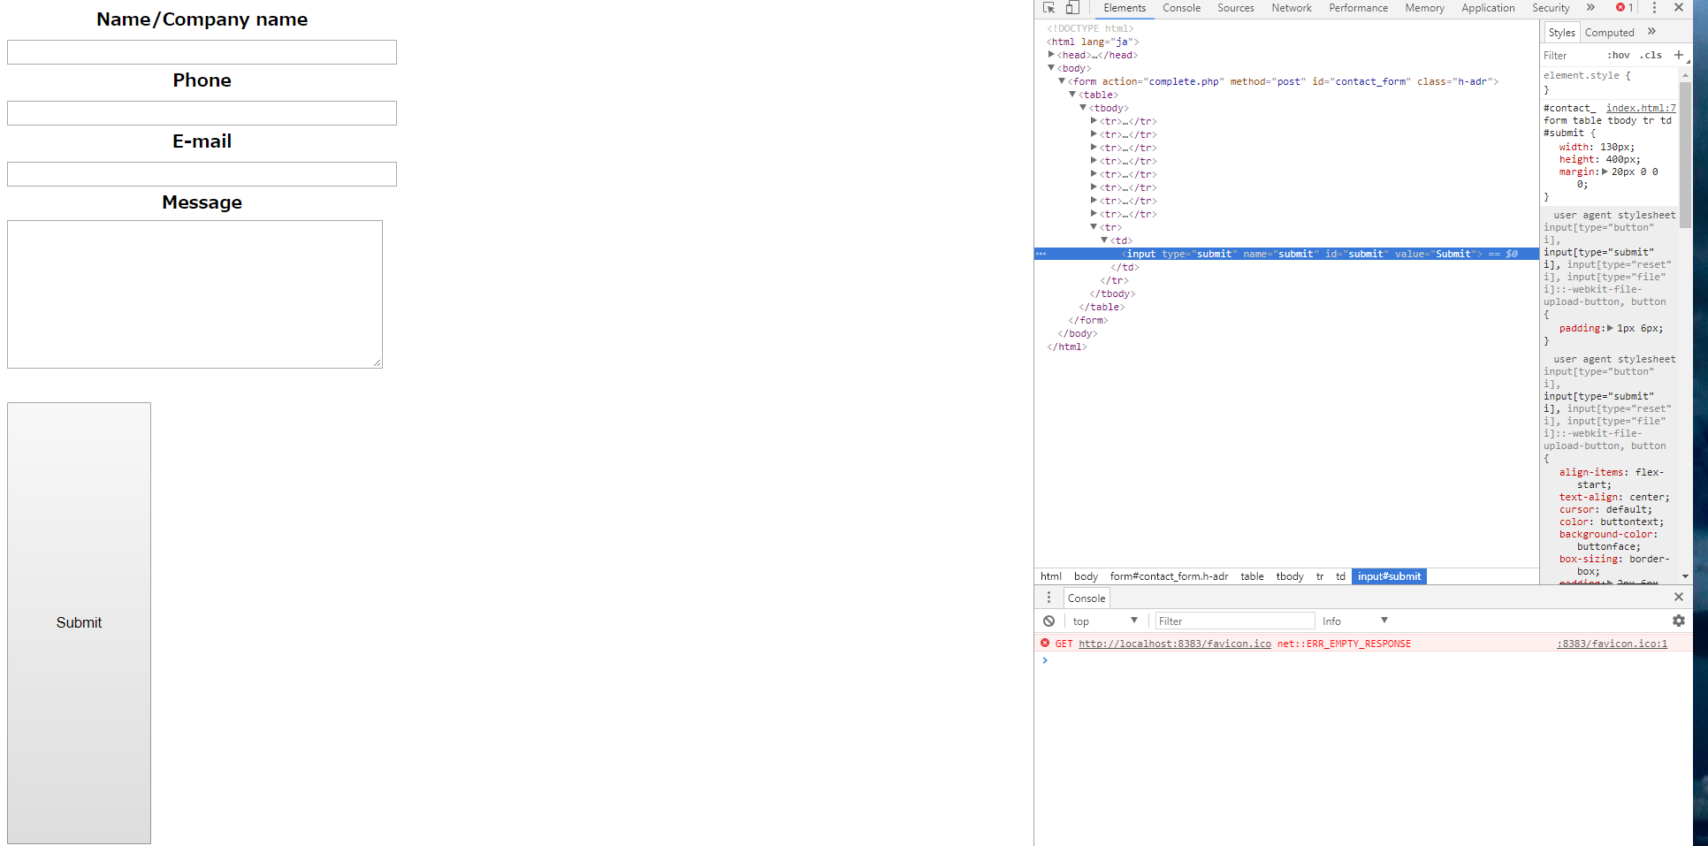
Task: Click into the Message textarea
Action: 194,294
